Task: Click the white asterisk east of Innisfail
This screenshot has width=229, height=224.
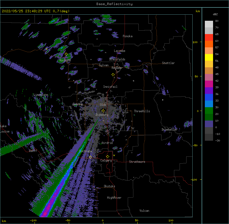Action: [133, 81]
